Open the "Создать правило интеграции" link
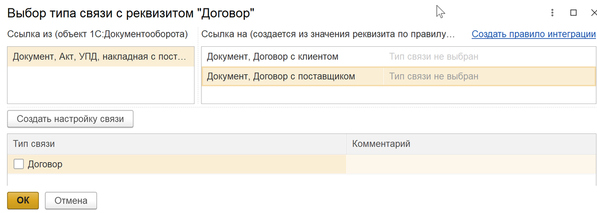Image resolution: width=597 pixels, height=213 pixels. point(533,34)
